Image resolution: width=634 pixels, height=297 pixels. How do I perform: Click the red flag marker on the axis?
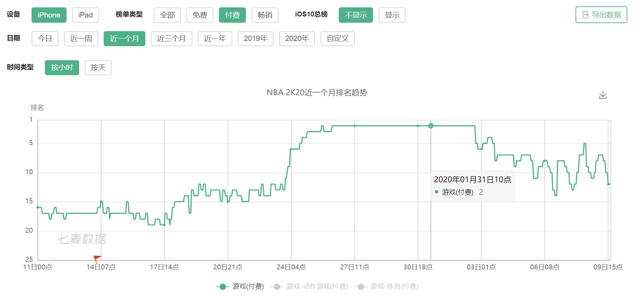97,259
